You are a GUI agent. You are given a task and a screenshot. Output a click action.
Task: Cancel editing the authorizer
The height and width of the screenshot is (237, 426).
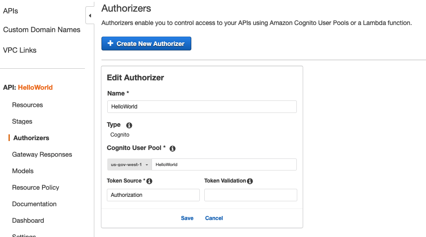pyautogui.click(x=214, y=218)
